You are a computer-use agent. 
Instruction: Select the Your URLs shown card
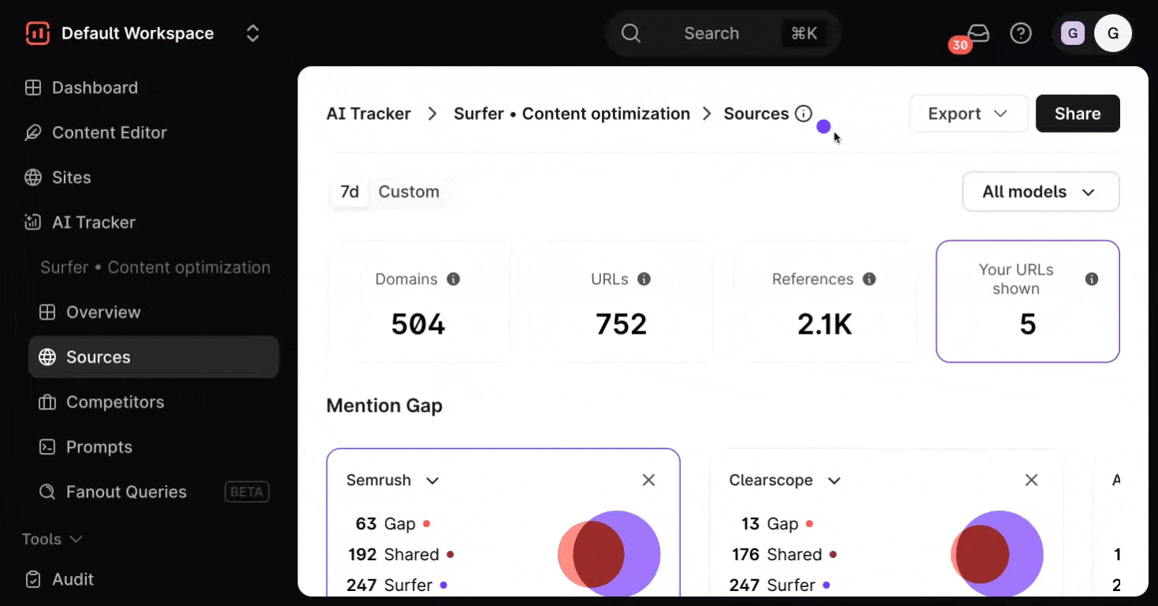[x=1028, y=301]
